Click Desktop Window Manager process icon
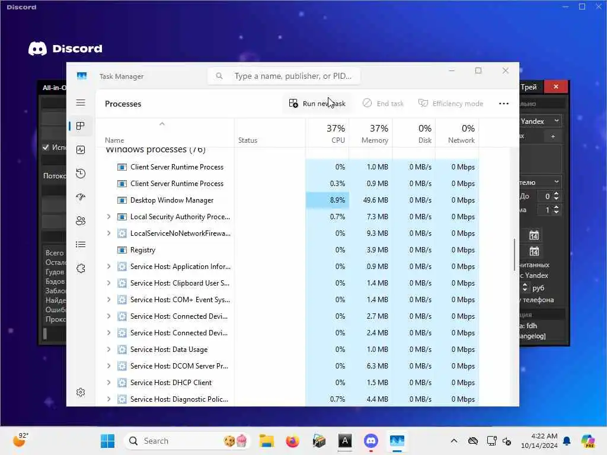 click(122, 200)
